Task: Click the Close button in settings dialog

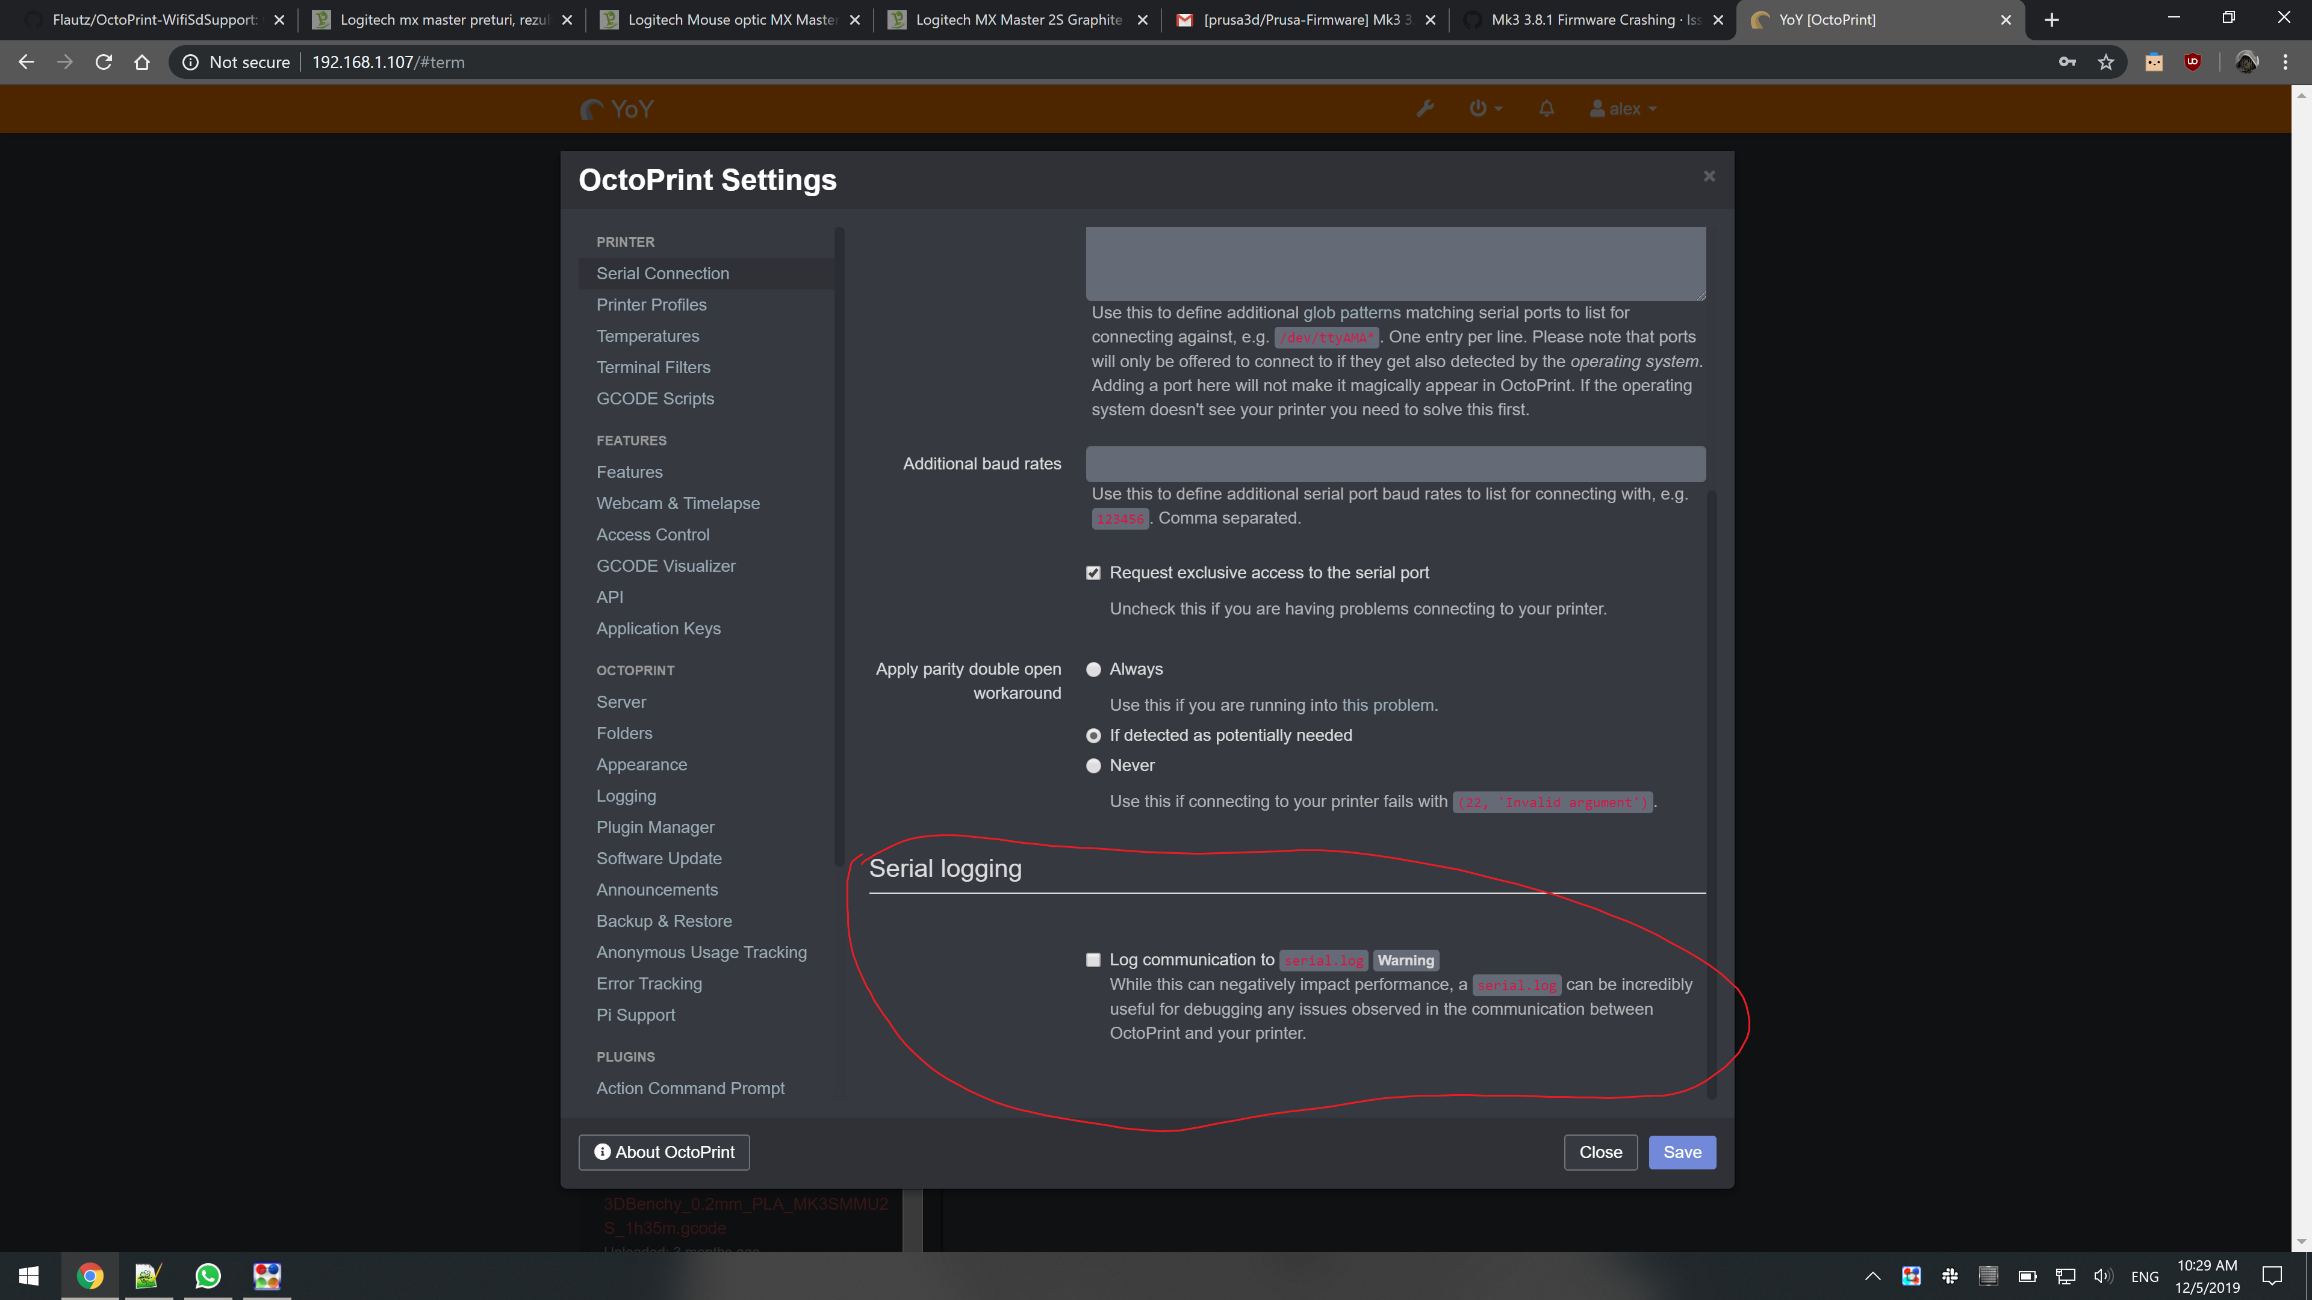Action: 1600,1153
